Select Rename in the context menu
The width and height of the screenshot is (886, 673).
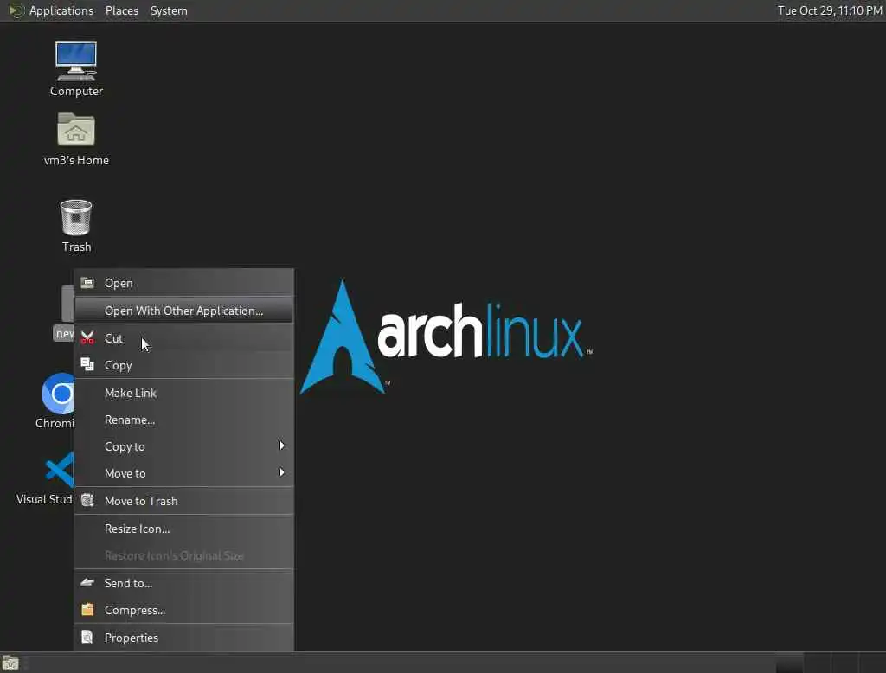pyautogui.click(x=183, y=420)
